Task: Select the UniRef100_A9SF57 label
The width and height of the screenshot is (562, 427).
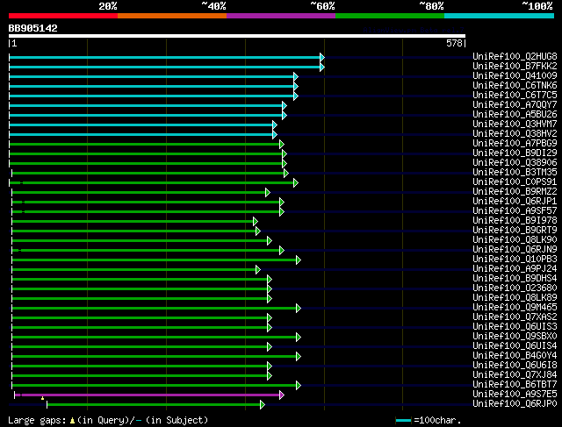Action: pyautogui.click(x=515, y=210)
